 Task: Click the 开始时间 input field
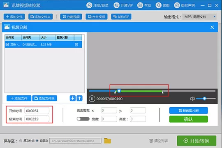tap(37, 111)
